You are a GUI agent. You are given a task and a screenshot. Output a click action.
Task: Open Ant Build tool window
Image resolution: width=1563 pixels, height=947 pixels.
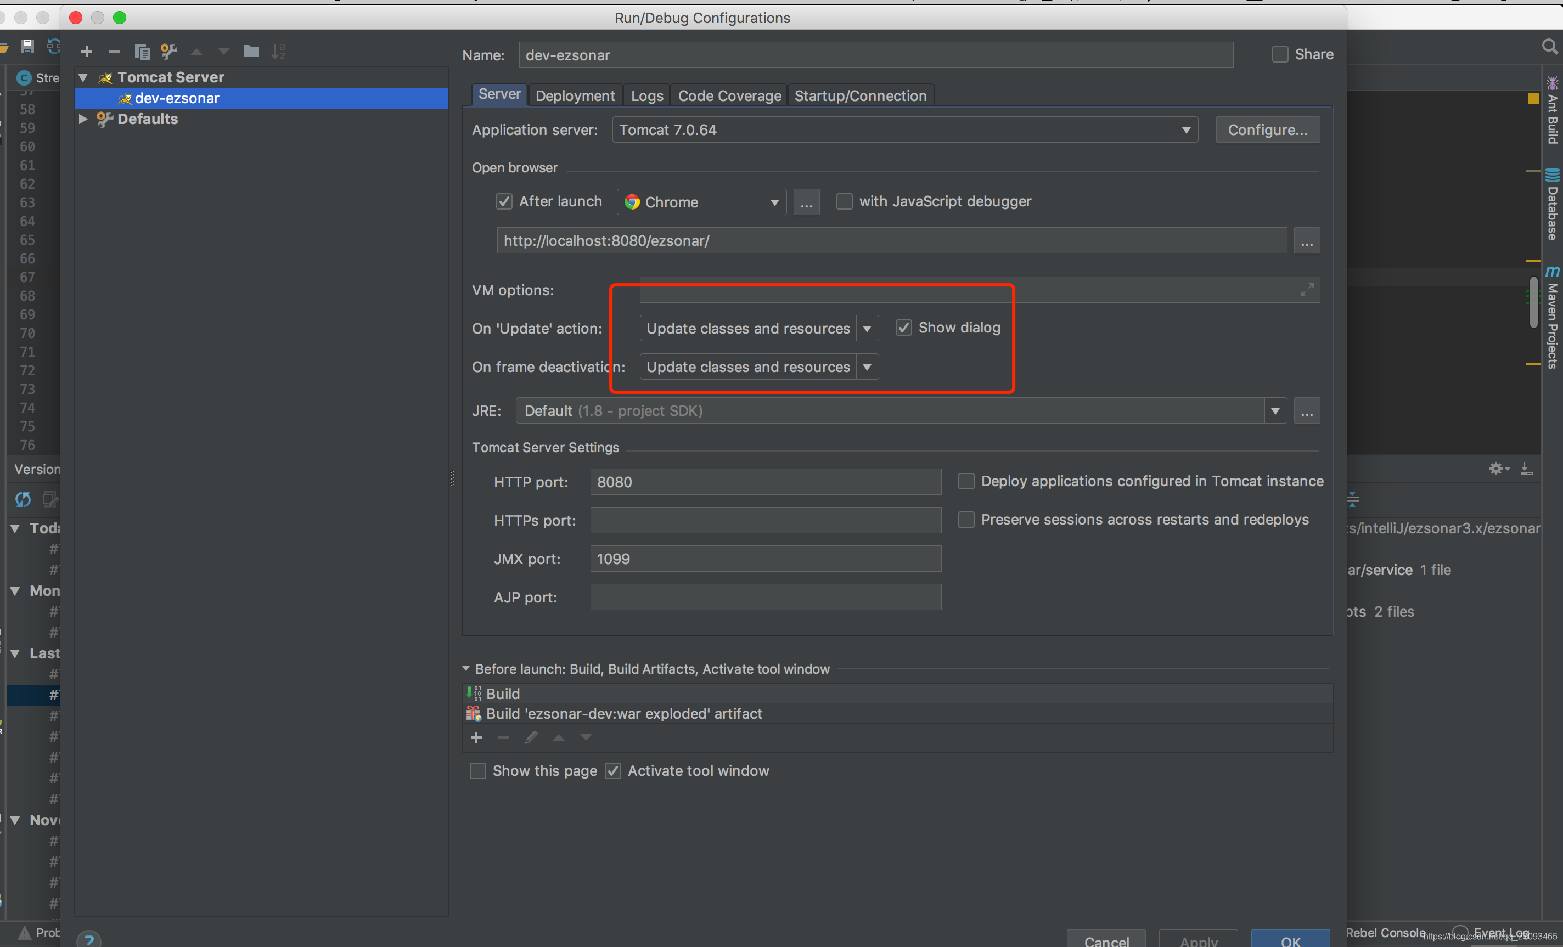[1552, 110]
